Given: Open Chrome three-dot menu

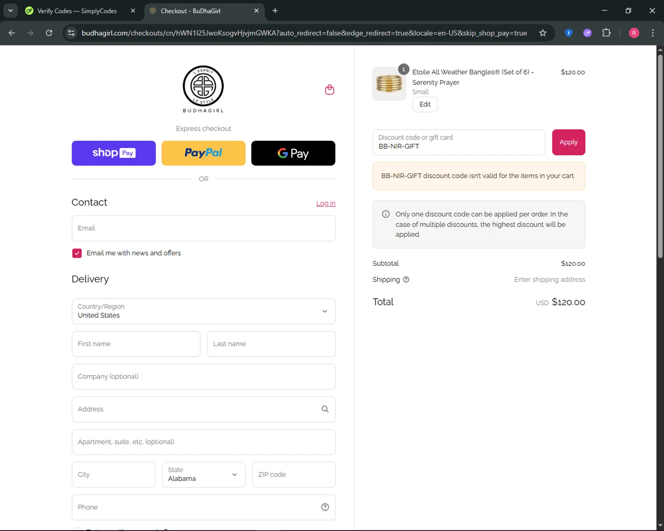Looking at the screenshot, I should point(652,33).
